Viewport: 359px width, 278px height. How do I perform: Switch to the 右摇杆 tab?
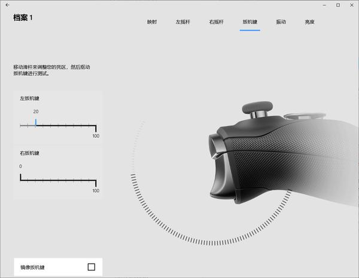click(217, 22)
